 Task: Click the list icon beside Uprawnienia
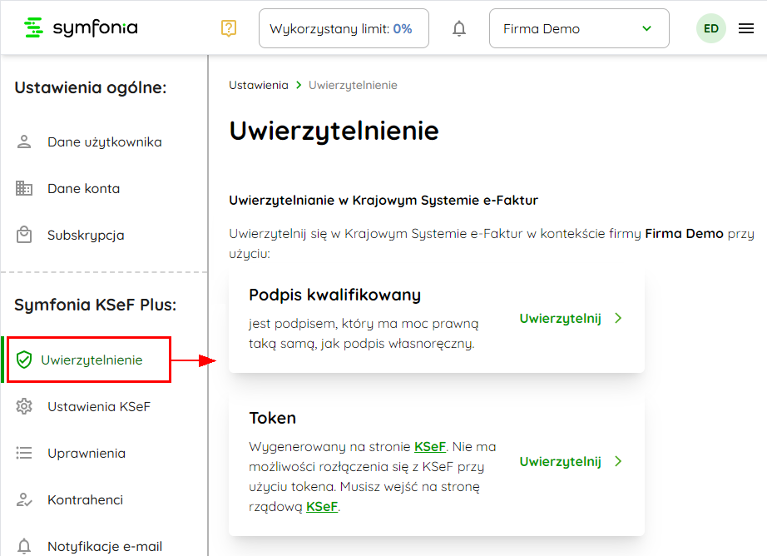coord(24,453)
